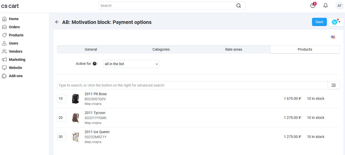This screenshot has width=345, height=155.
Task: Click the product search input field
Action: [x=192, y=85]
